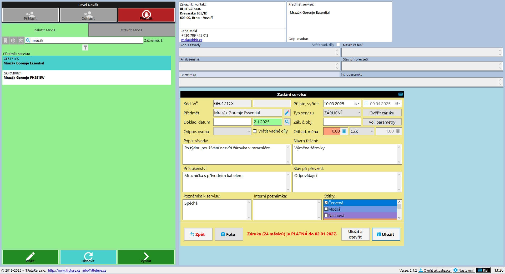505x274 pixels.
Task: Click the calculator icon next to rate 1,00
Action: coord(398,131)
